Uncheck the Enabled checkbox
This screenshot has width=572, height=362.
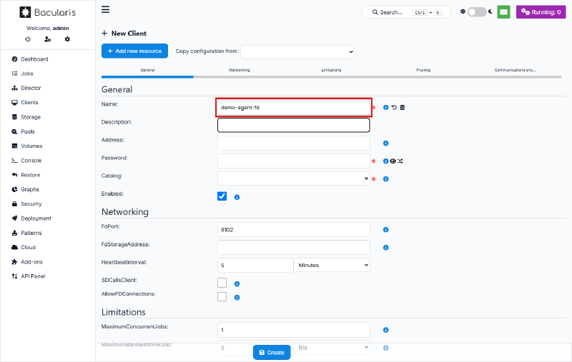[222, 196]
